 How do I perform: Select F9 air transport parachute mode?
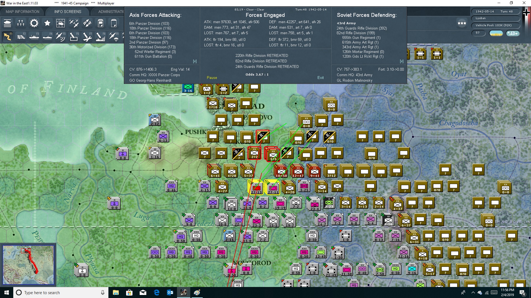(x=113, y=36)
